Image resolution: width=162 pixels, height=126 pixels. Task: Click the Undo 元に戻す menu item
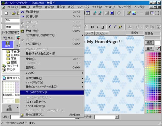[52, 12]
